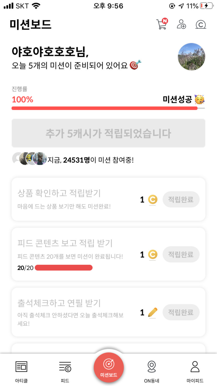Tap the user profile photo
The height and width of the screenshot is (386, 217).
191,57
